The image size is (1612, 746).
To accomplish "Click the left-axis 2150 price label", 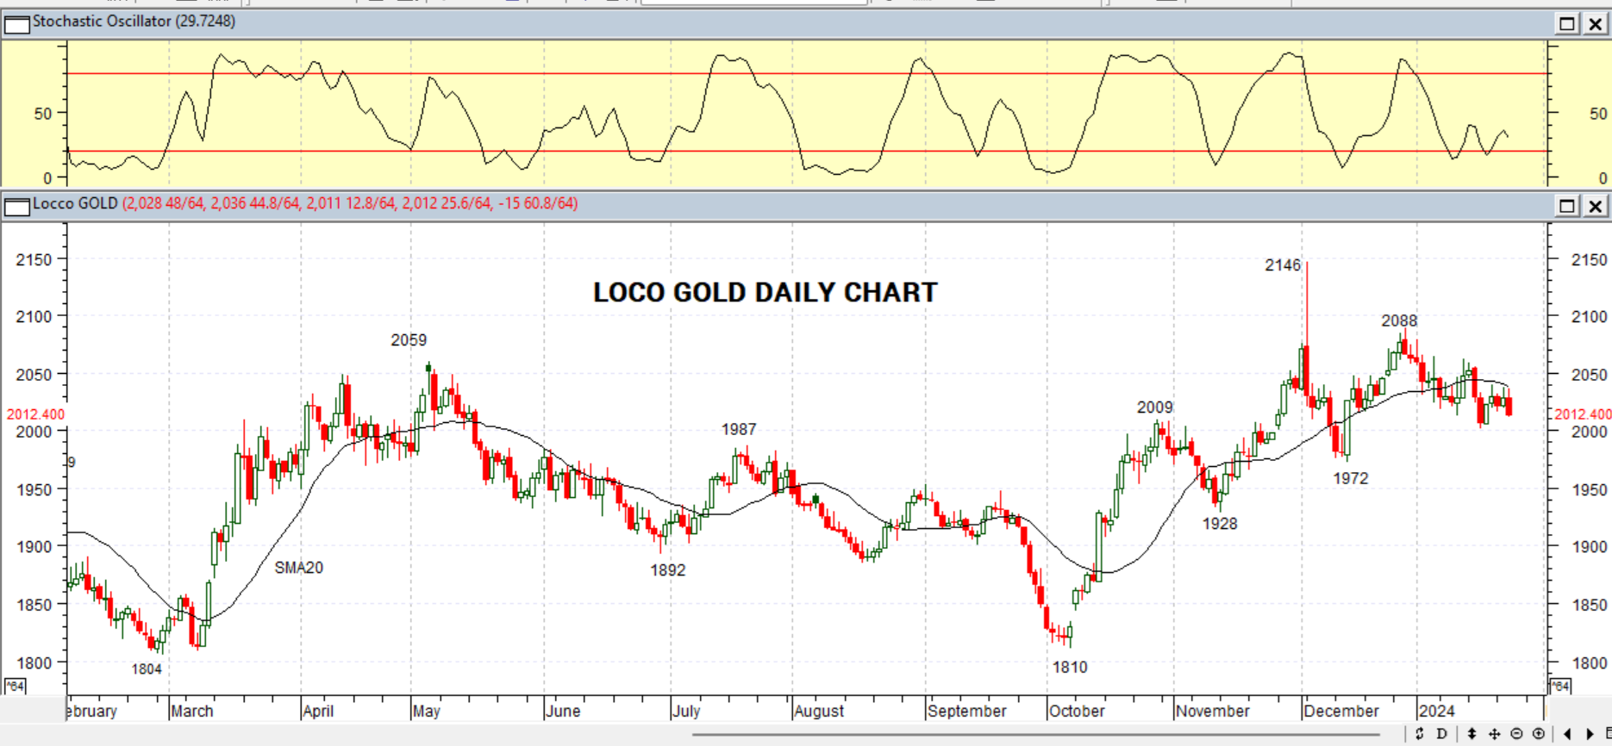I will [x=34, y=260].
